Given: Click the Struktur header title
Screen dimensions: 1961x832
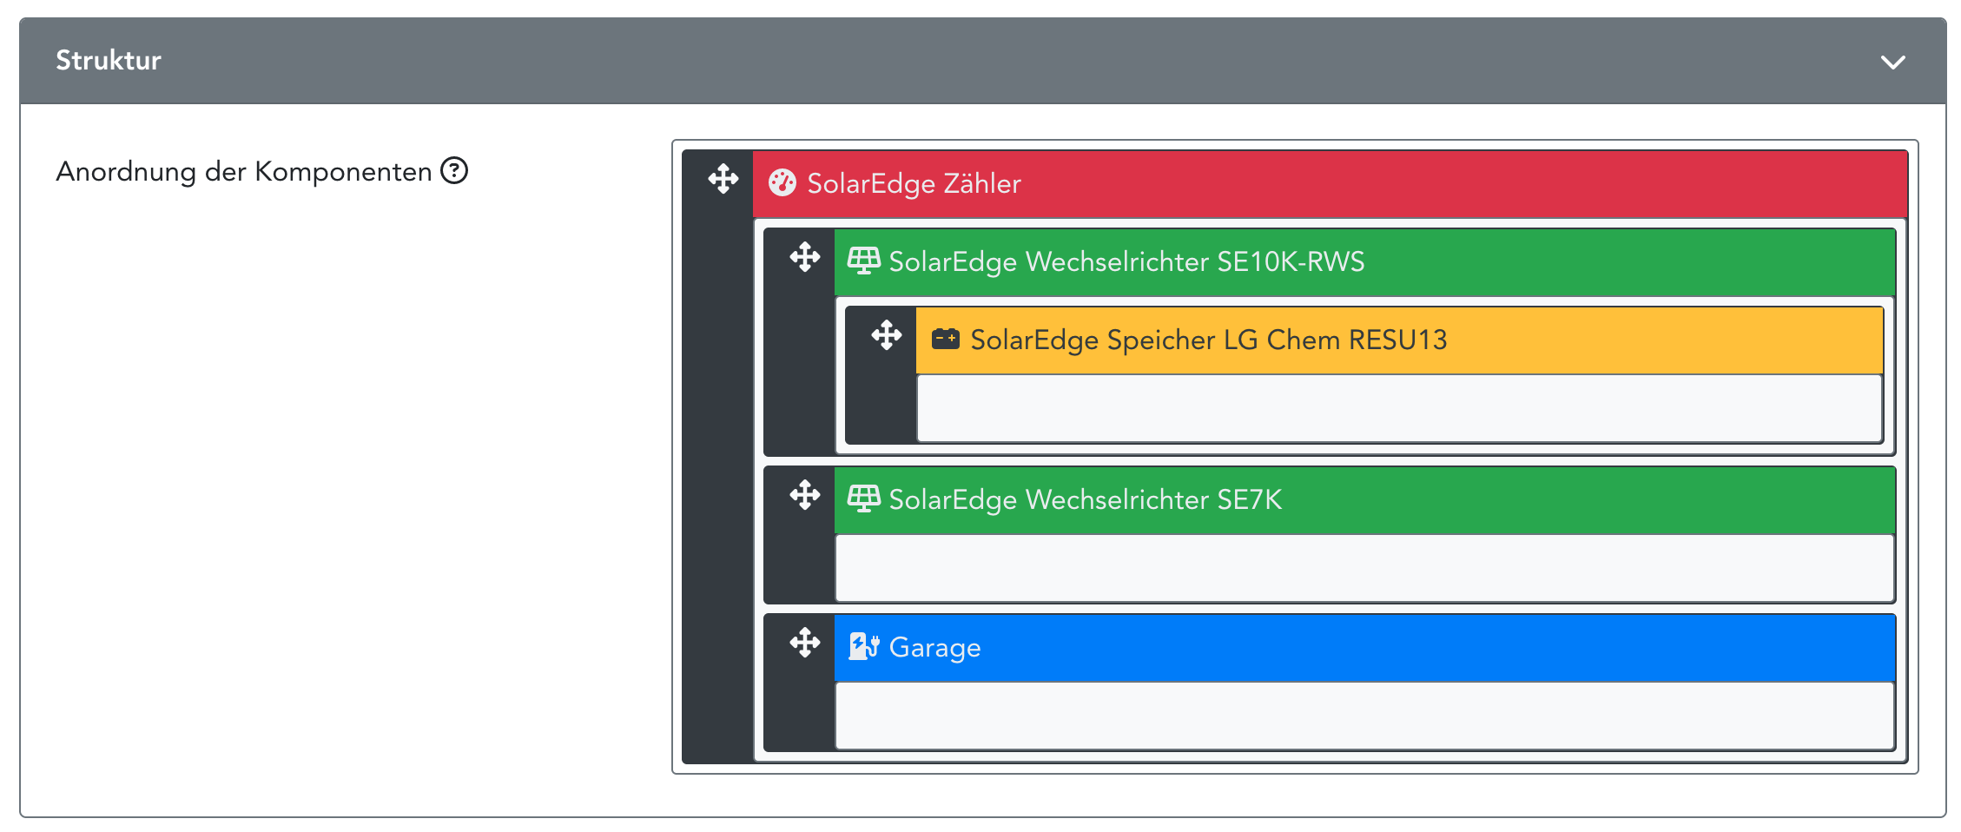Looking at the screenshot, I should click(109, 61).
